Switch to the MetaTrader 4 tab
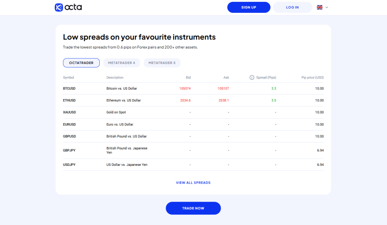The image size is (387, 225). click(x=121, y=63)
